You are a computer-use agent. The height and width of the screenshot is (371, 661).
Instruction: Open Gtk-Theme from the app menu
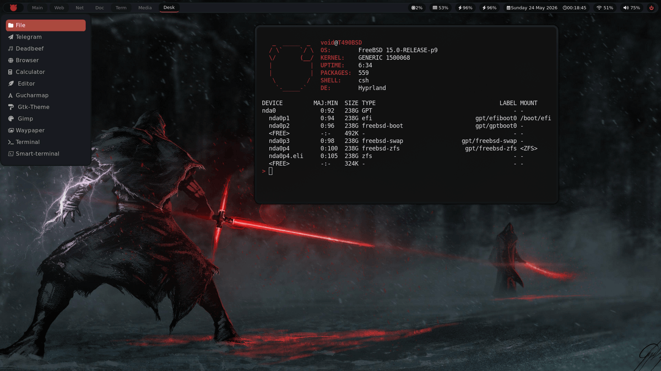tap(46, 107)
